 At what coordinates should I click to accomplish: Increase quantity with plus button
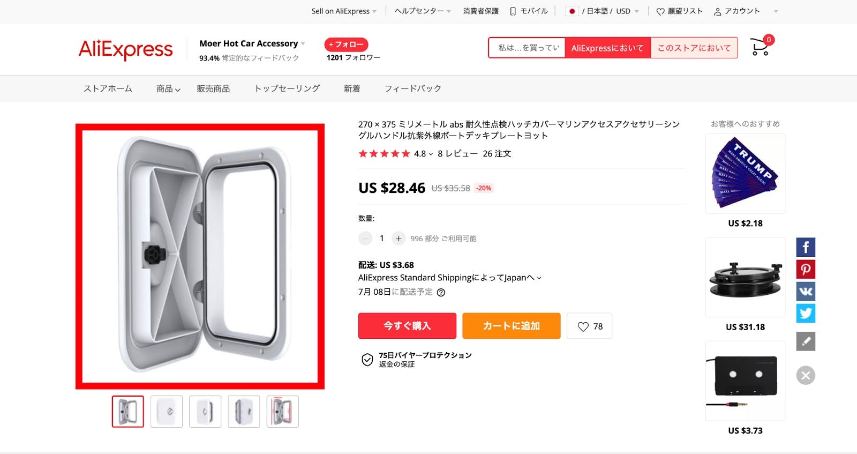[399, 238]
